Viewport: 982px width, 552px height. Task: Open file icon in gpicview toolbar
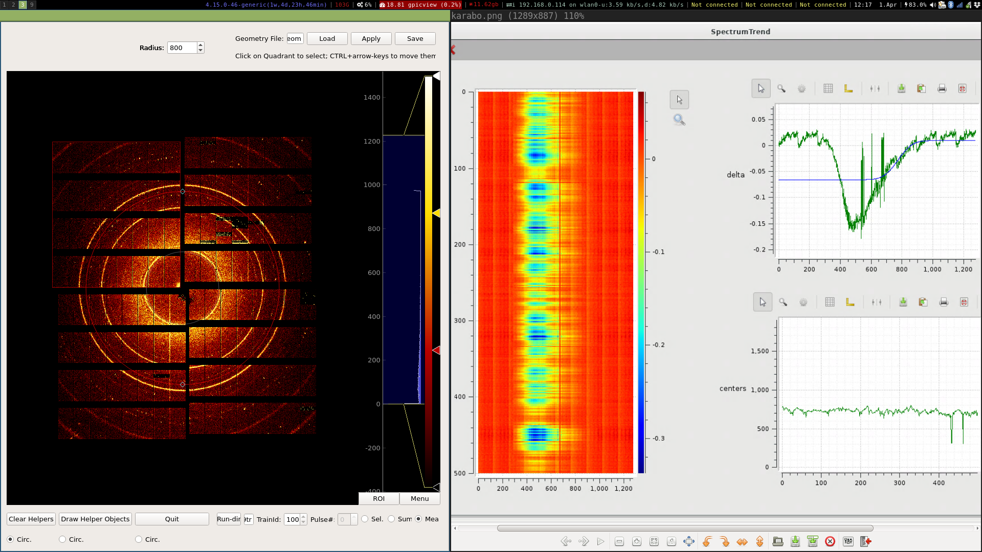coord(778,541)
